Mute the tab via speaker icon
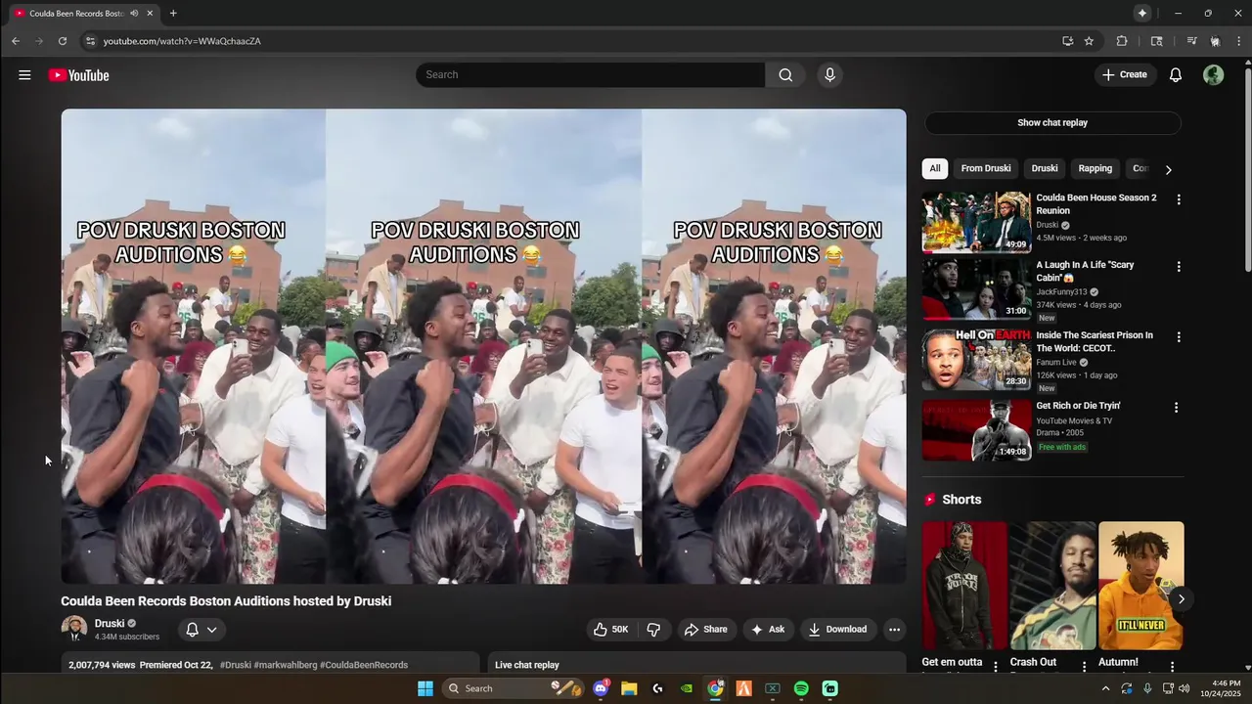The image size is (1252, 704). (x=134, y=13)
